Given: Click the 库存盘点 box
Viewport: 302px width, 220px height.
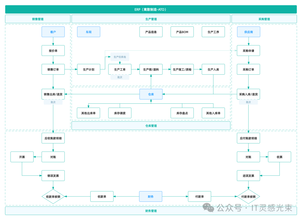Looking at the screenshot, I should coord(182,113).
